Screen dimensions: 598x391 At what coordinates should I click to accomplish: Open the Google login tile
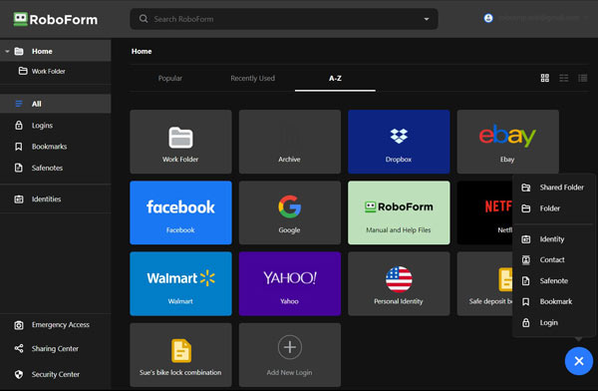[290, 212]
